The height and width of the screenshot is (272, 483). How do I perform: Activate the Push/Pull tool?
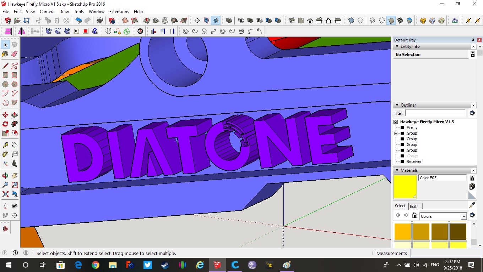click(x=14, y=115)
